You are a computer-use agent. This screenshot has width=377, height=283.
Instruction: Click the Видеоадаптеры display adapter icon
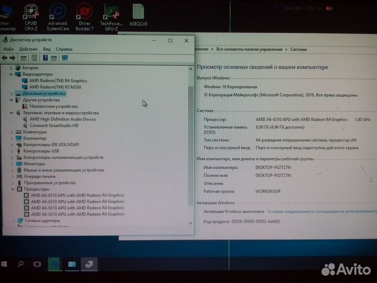[18, 74]
